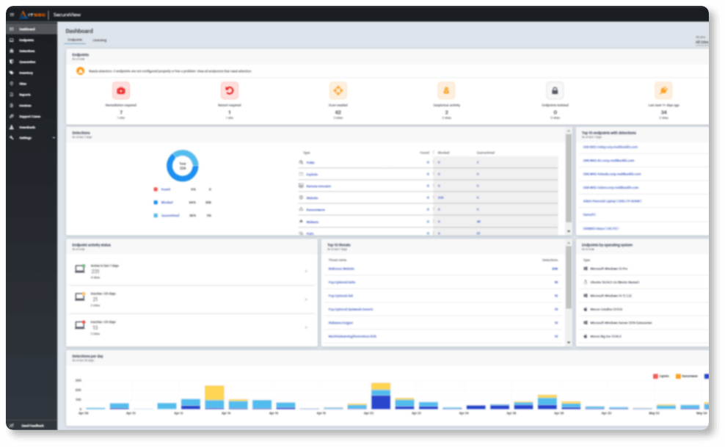Click the Website detection type icon
The width and height of the screenshot is (725, 447).
pyautogui.click(x=301, y=198)
